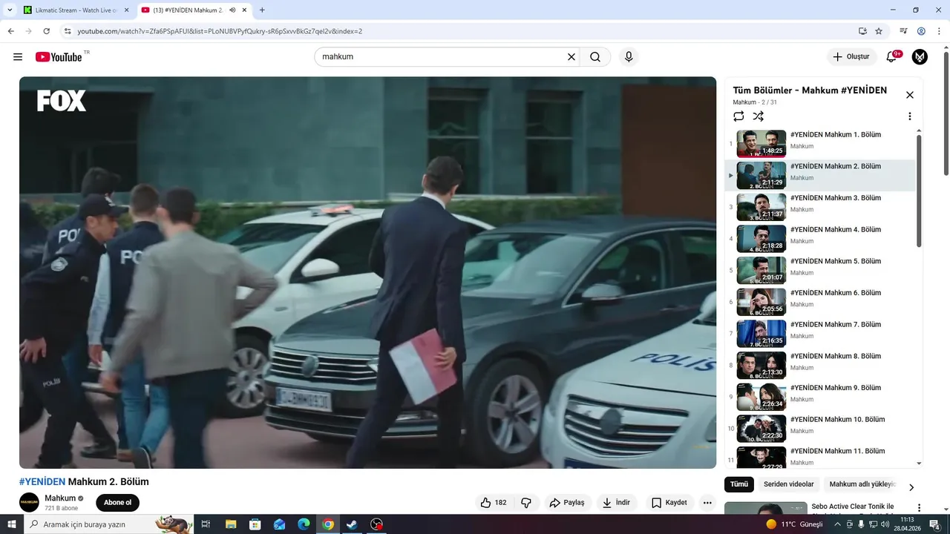Click the Kaydet save button
Viewport: 950px width, 534px height.
click(669, 503)
